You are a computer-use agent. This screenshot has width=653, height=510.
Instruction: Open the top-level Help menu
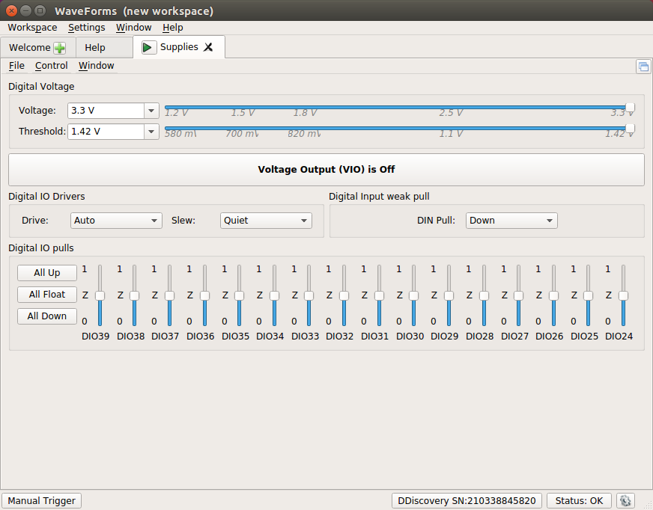(x=173, y=28)
